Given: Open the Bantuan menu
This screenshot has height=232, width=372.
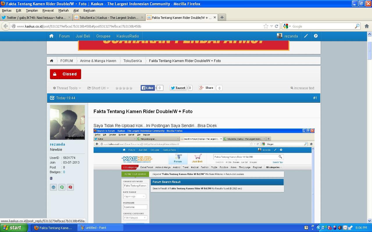Looking at the screenshot, I should [x=89, y=10].
